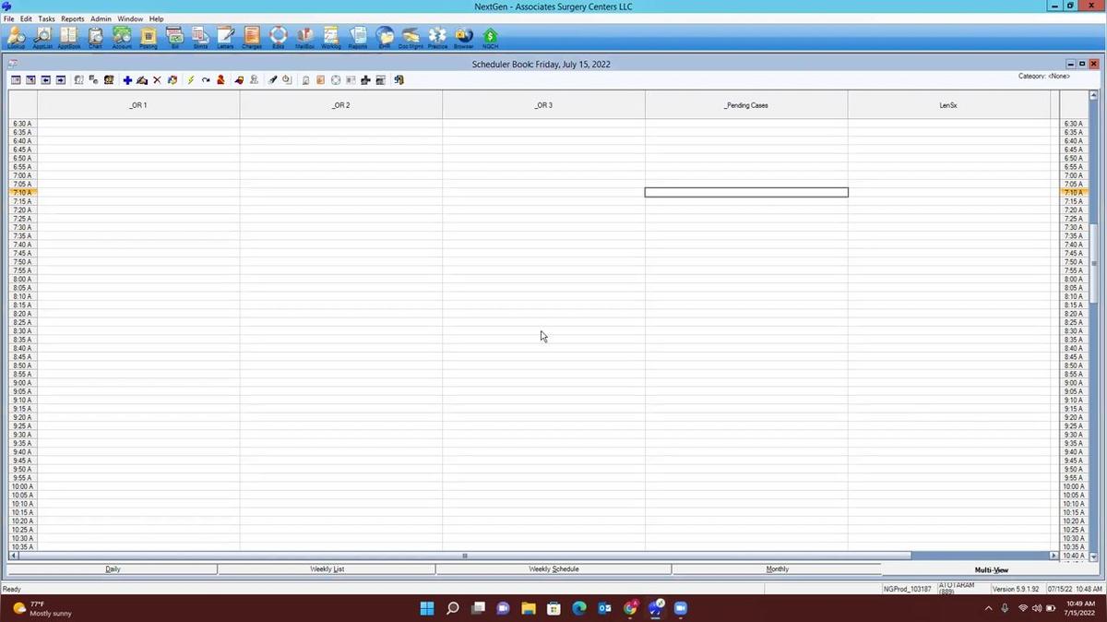Open the Posting module
This screenshot has width=1107, height=622.
(x=148, y=37)
